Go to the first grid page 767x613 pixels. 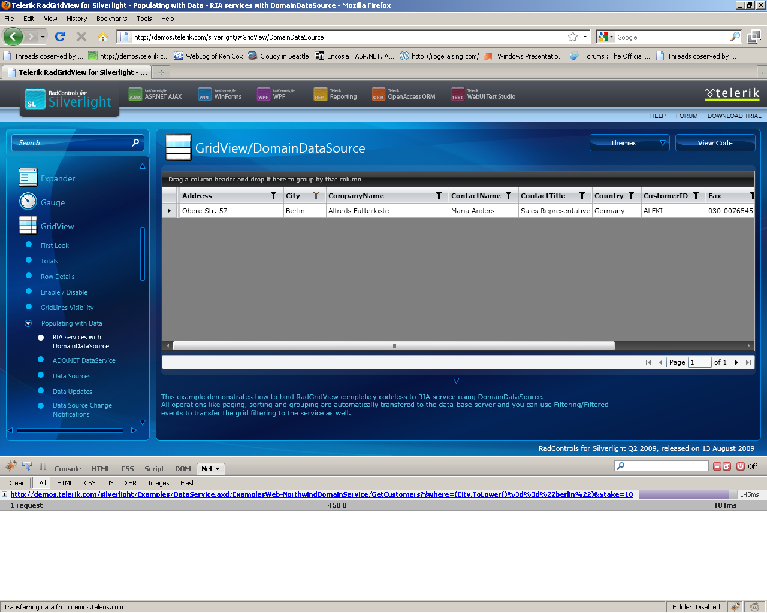(x=648, y=362)
